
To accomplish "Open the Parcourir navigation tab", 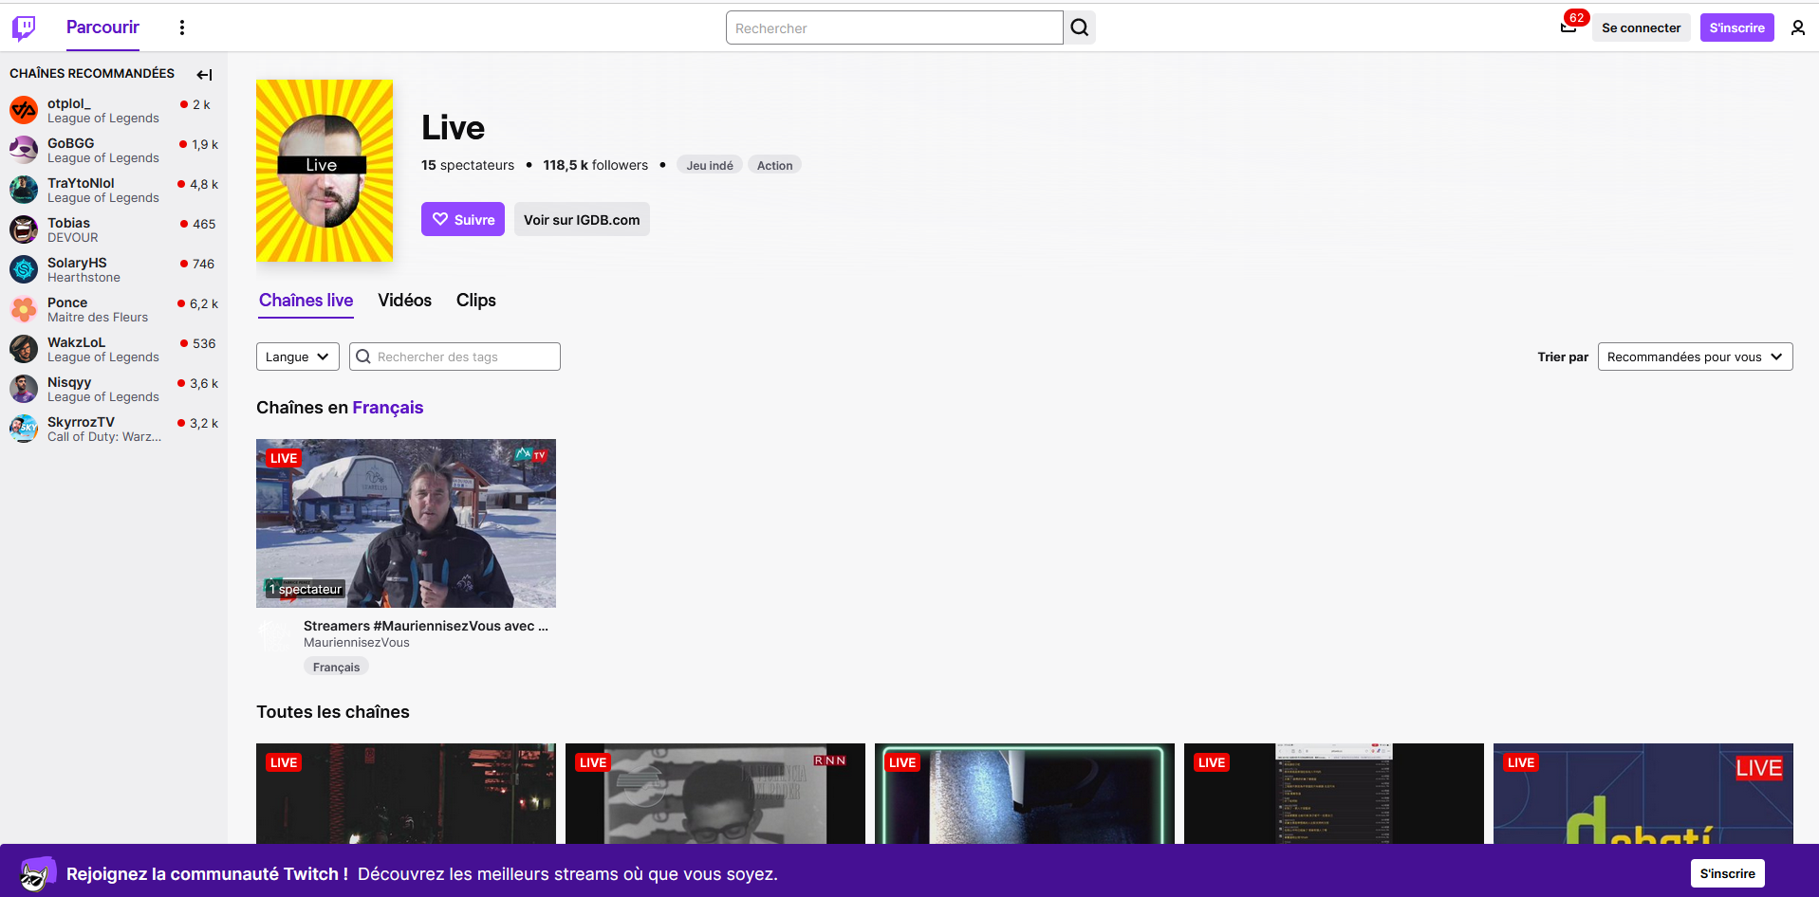I will coord(102,27).
